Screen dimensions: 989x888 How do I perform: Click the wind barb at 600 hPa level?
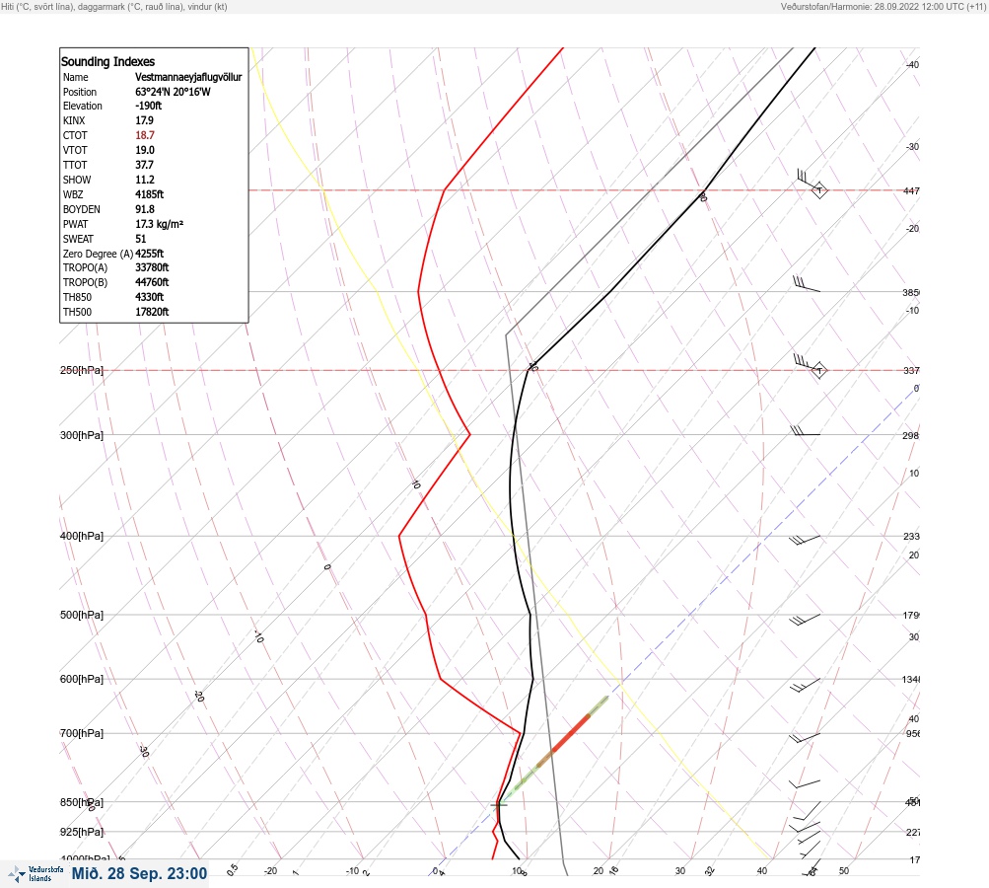coord(805,686)
